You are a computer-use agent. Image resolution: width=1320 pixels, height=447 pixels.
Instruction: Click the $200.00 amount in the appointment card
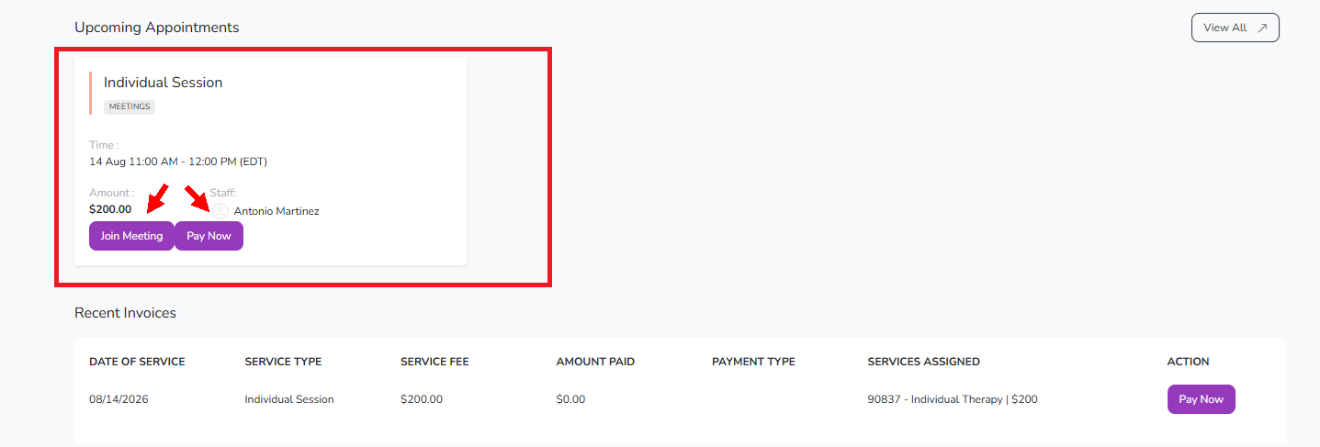point(110,209)
